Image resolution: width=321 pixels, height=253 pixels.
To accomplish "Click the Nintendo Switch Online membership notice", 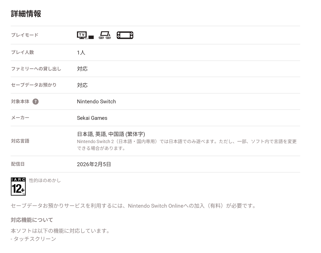I will pyautogui.click(x=134, y=206).
